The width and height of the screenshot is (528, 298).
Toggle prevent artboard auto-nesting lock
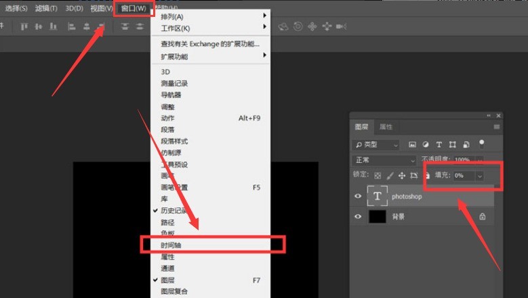pos(414,176)
